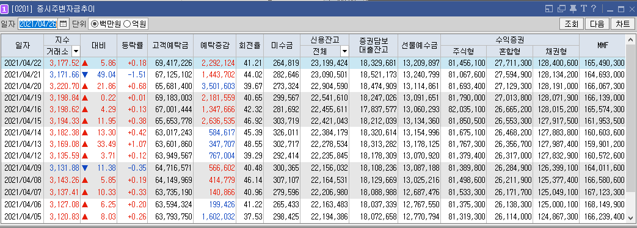
Task: Select the 2021/04/21 date row
Action: [x=313, y=74]
